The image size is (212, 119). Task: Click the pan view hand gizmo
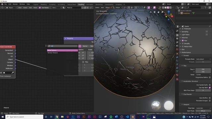(158, 12)
